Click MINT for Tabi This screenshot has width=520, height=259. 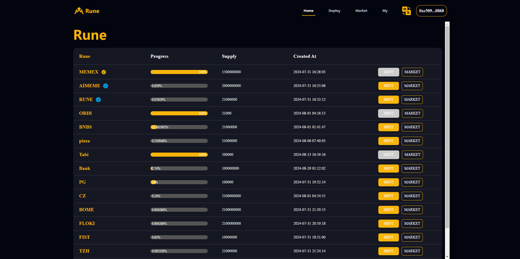pyautogui.click(x=389, y=154)
